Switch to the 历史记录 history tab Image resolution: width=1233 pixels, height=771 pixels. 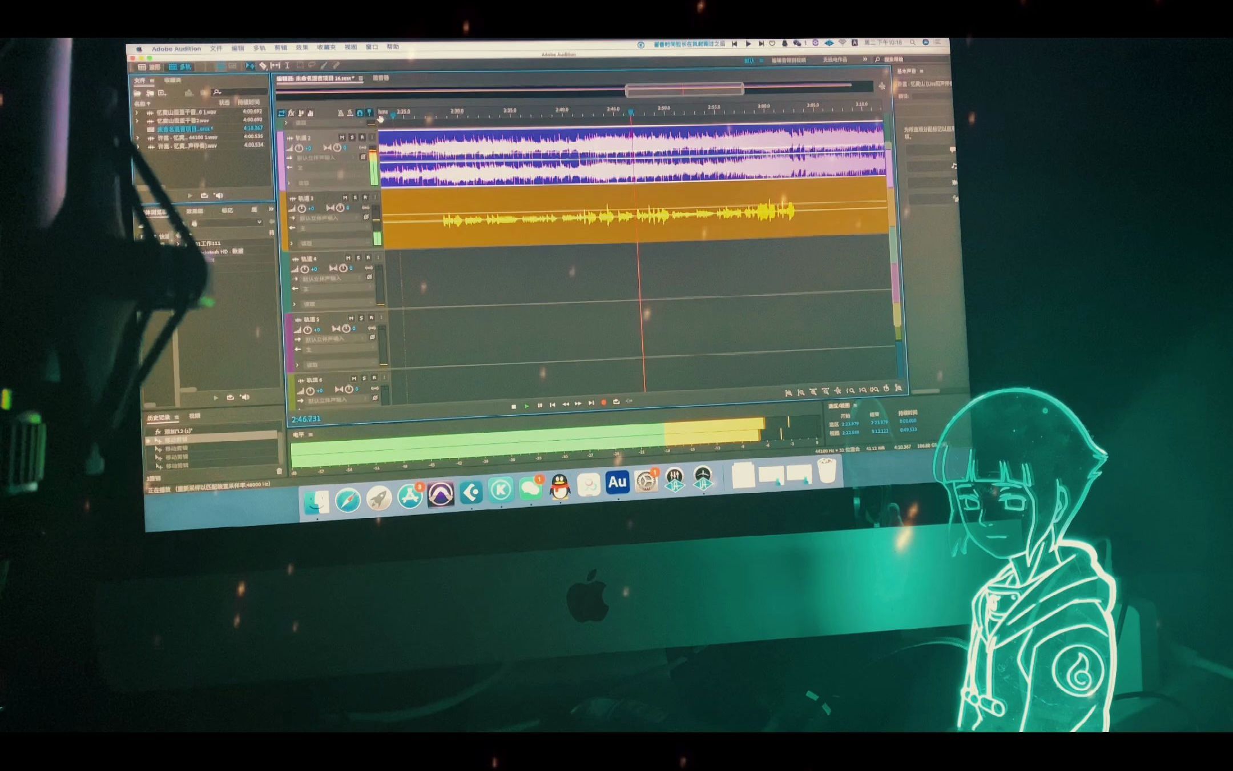click(x=158, y=417)
